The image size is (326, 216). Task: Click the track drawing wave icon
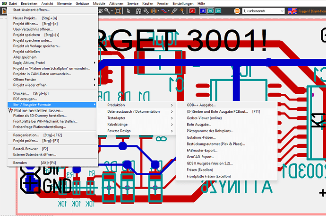click(x=164, y=11)
